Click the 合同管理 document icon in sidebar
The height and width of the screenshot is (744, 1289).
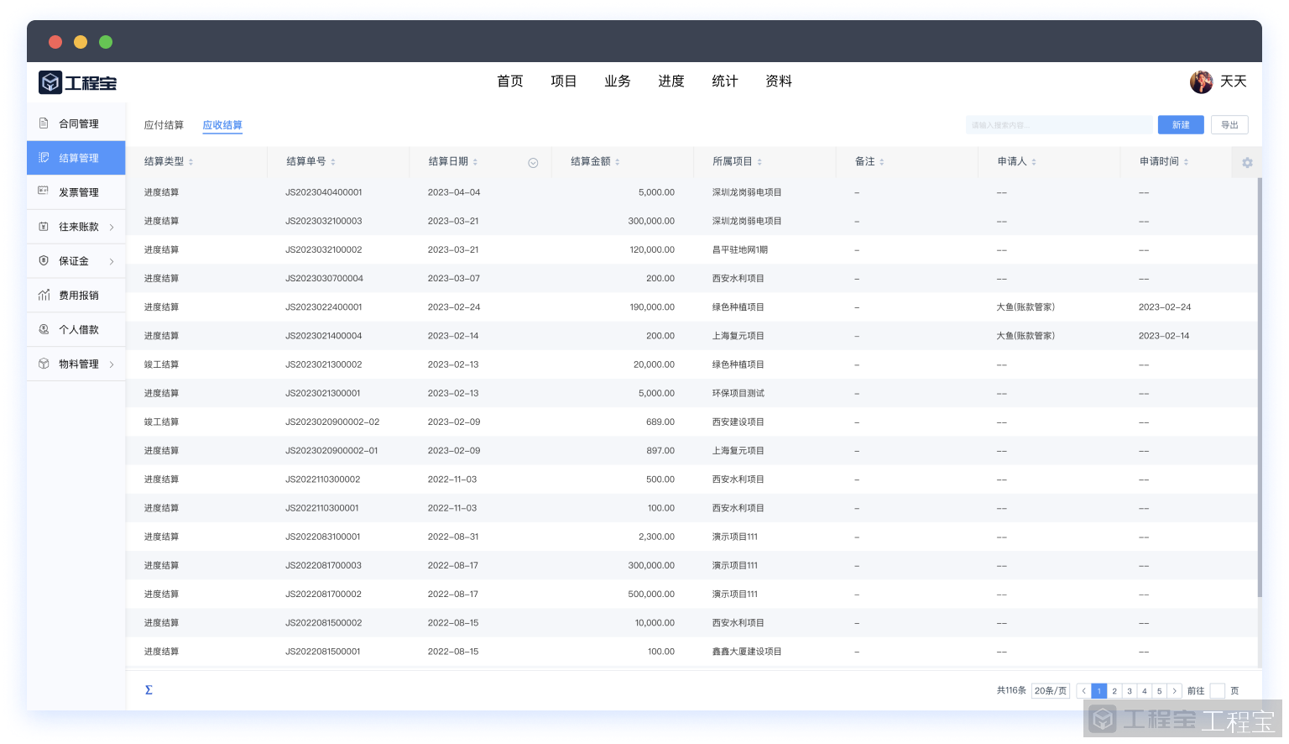tap(44, 123)
